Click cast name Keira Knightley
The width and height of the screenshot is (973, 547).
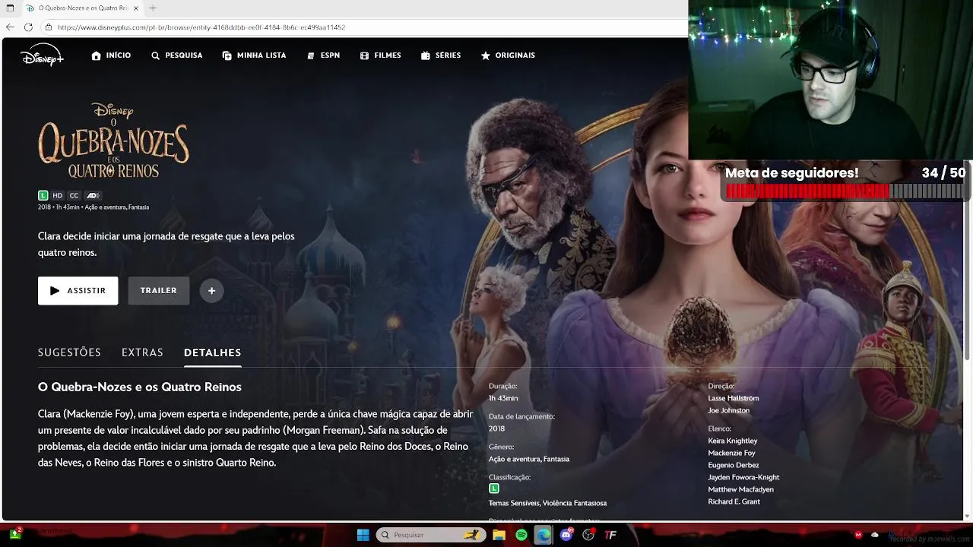733,441
